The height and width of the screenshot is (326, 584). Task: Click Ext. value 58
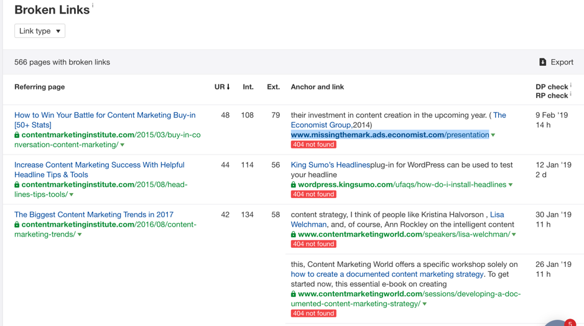pyautogui.click(x=276, y=215)
